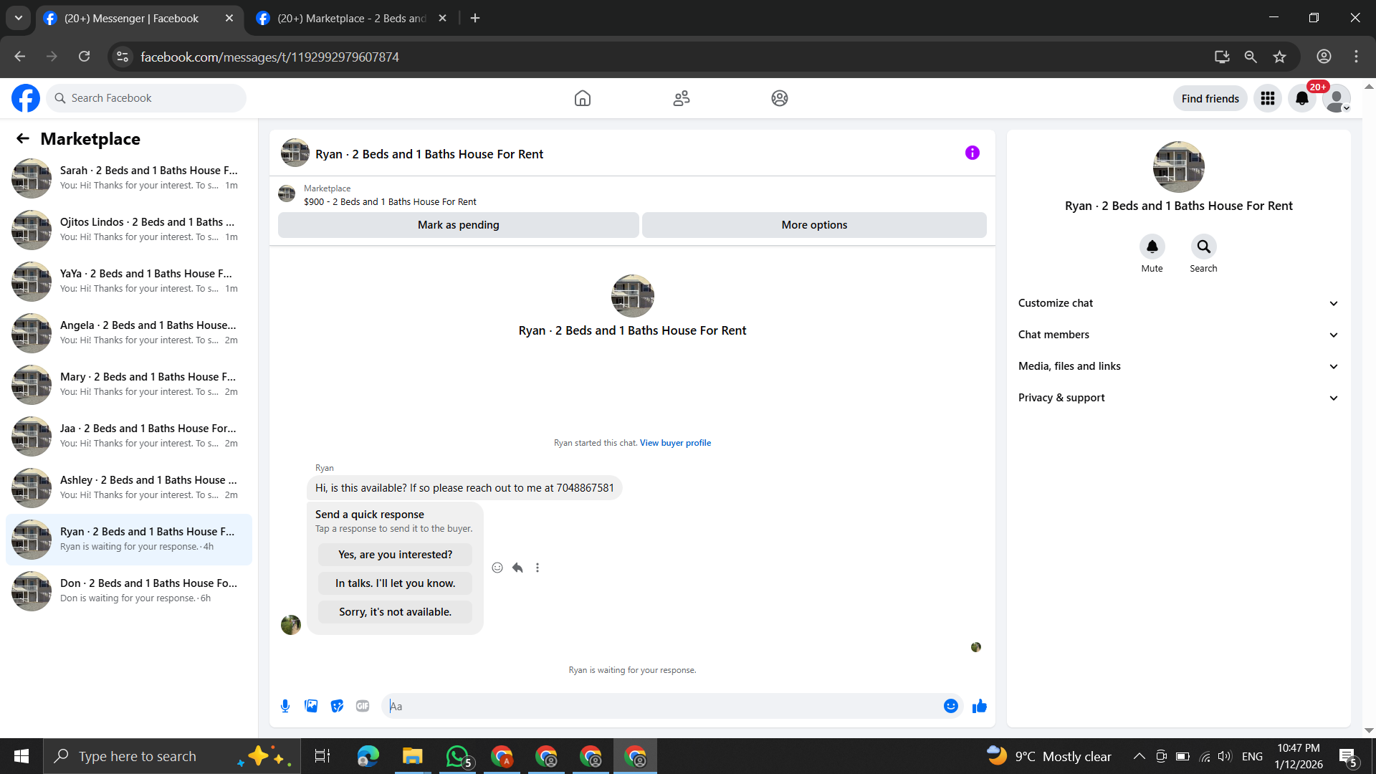Open WhatsApp from the Windows taskbar
The width and height of the screenshot is (1376, 774).
tap(457, 756)
